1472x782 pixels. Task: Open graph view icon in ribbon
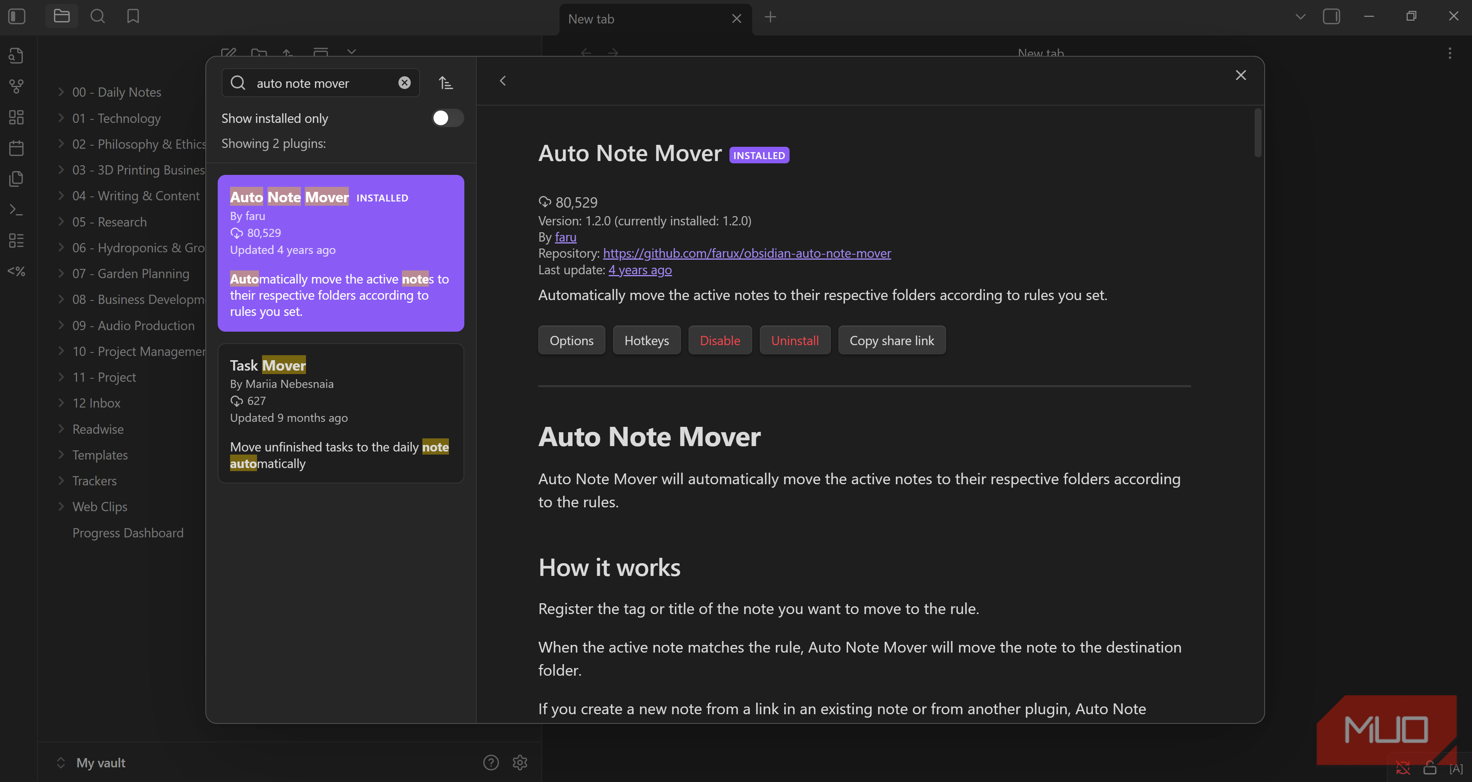[x=17, y=86]
